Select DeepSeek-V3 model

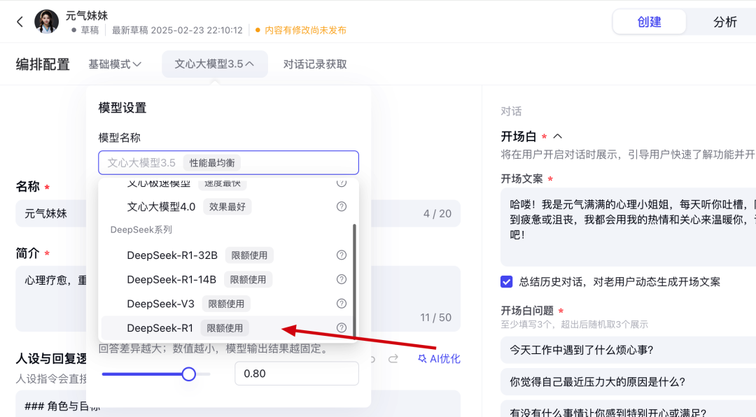click(x=228, y=304)
